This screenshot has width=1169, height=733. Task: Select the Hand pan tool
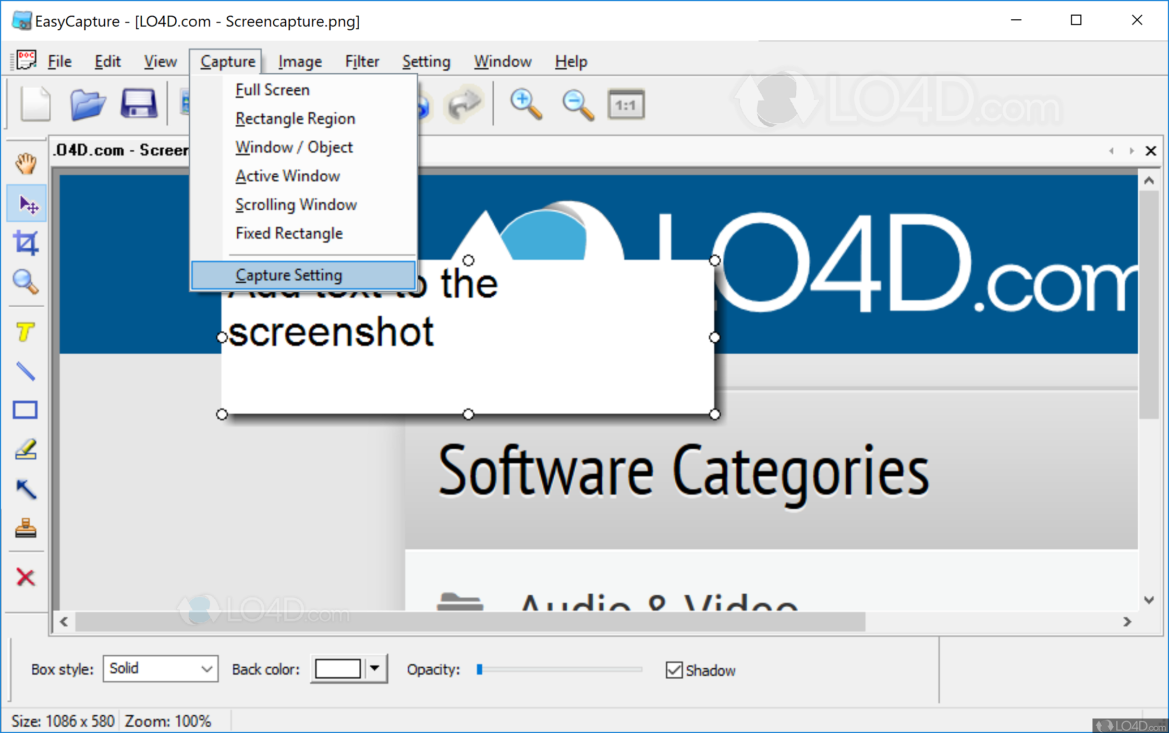click(26, 164)
